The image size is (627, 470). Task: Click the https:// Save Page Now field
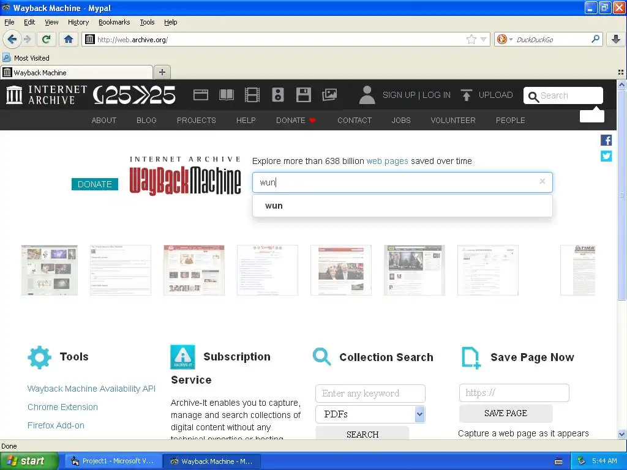(x=514, y=393)
